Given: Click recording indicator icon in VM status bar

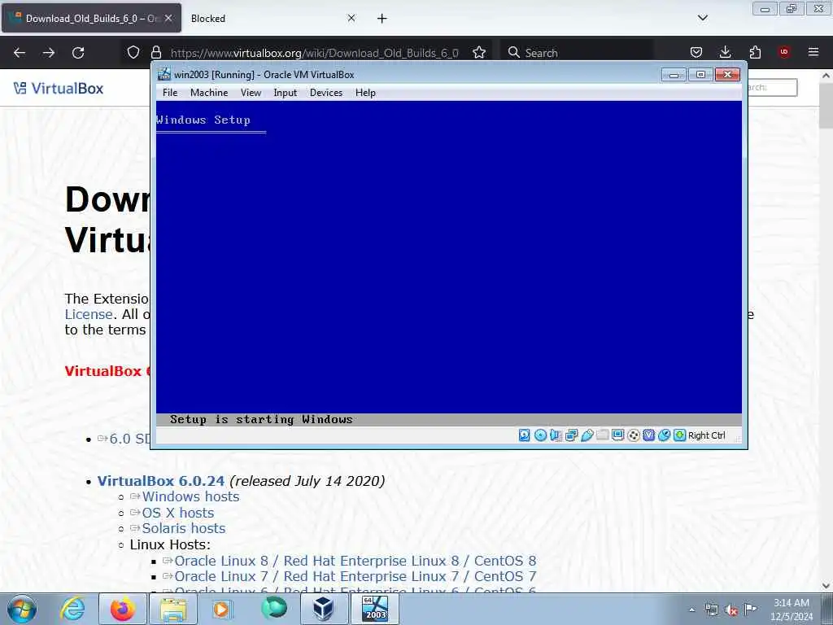Looking at the screenshot, I should 633,435.
